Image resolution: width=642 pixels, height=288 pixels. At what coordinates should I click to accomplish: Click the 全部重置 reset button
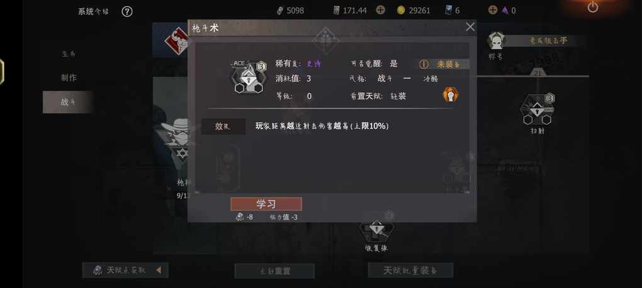point(274,271)
